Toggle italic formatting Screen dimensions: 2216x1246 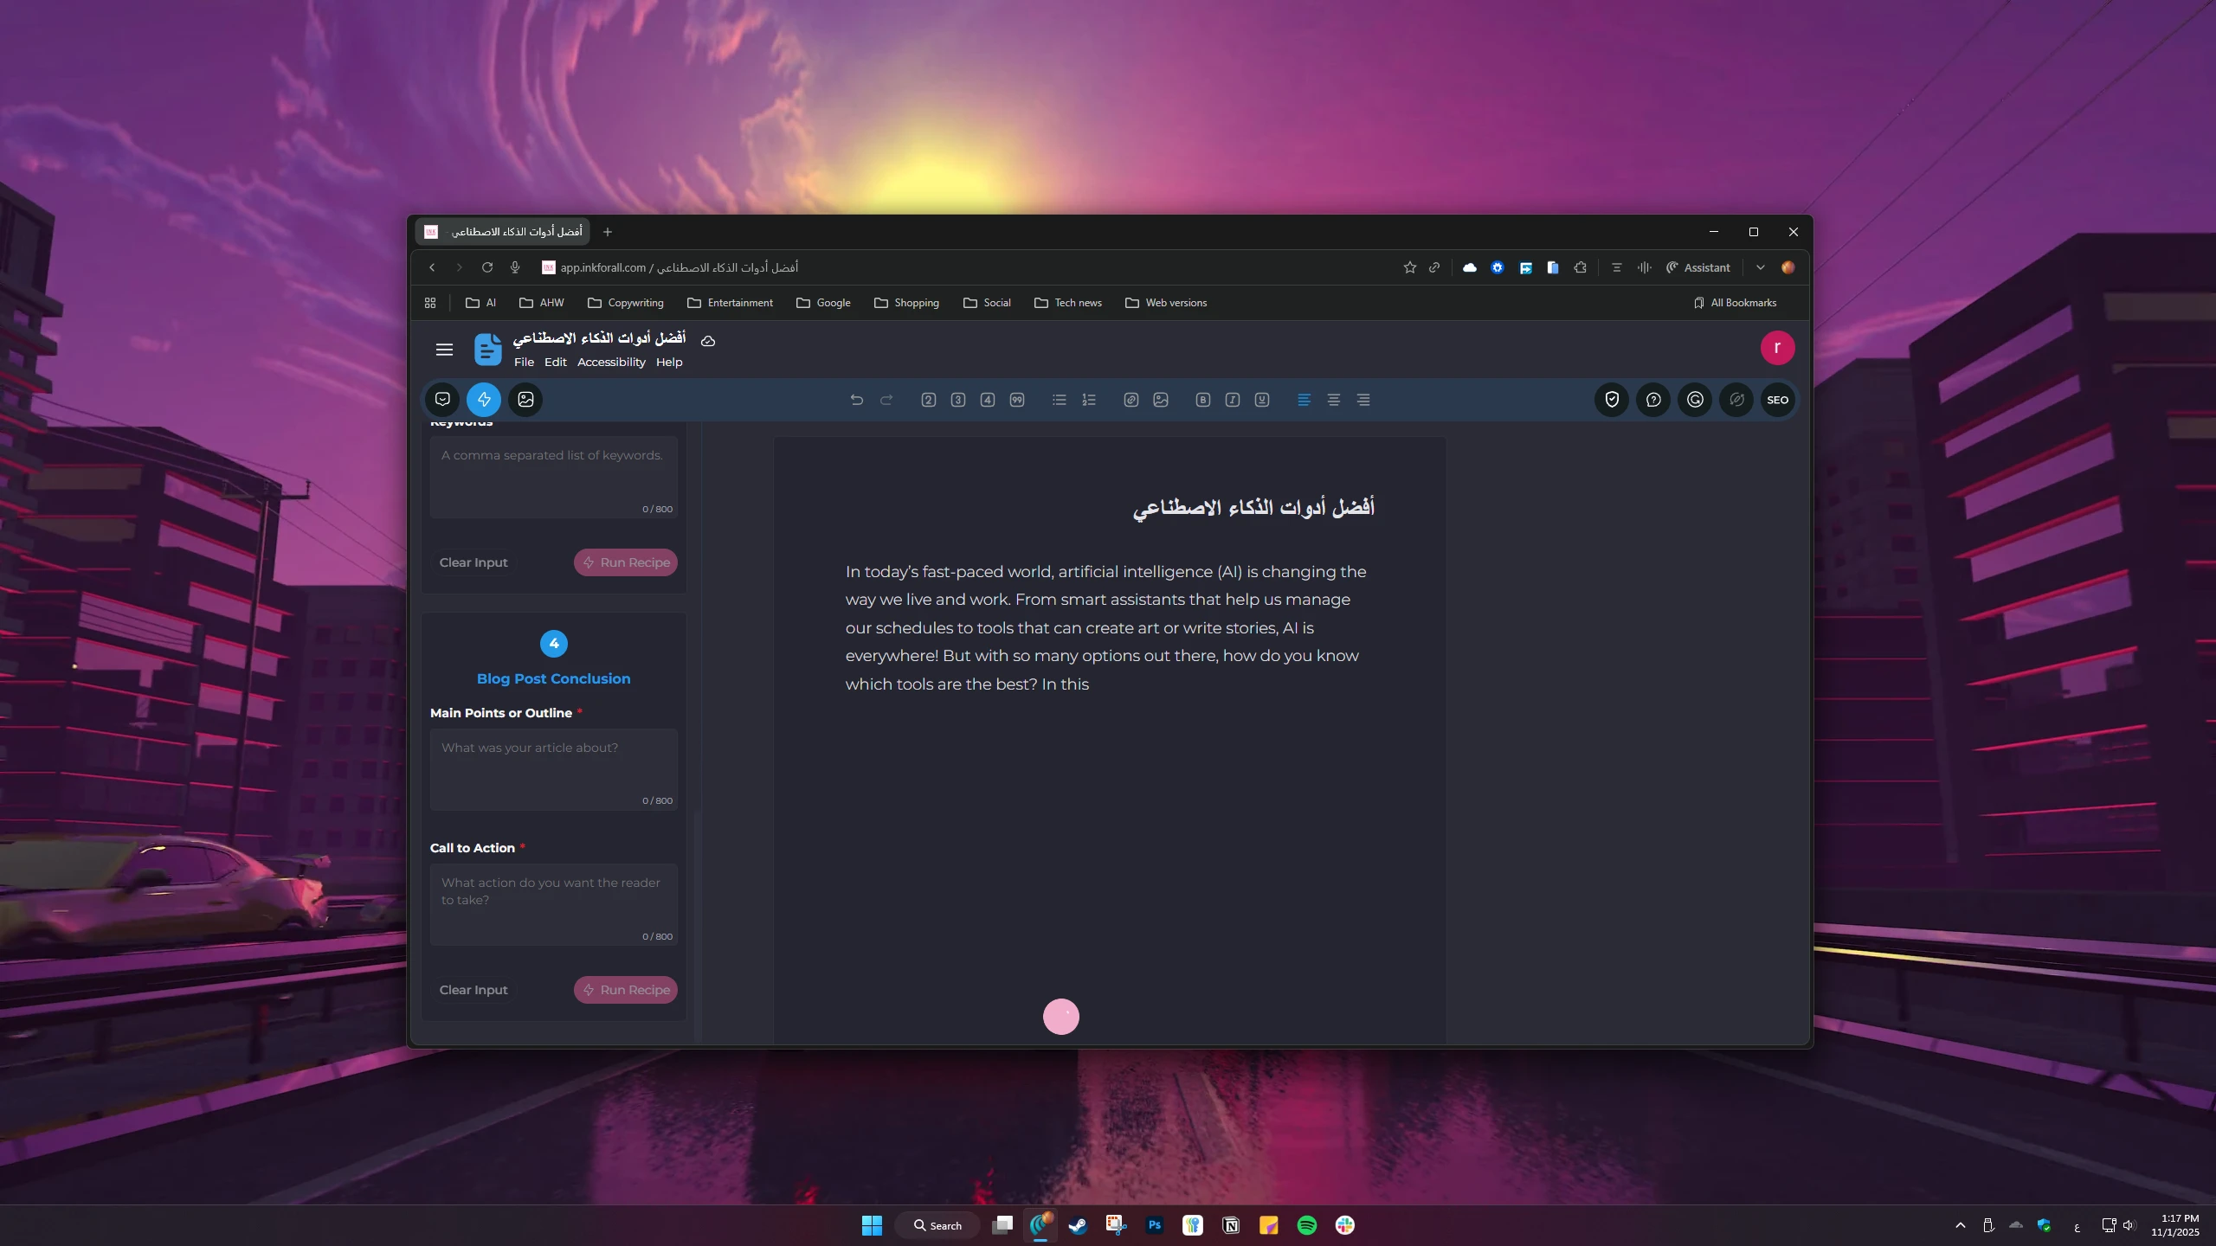tap(1233, 400)
